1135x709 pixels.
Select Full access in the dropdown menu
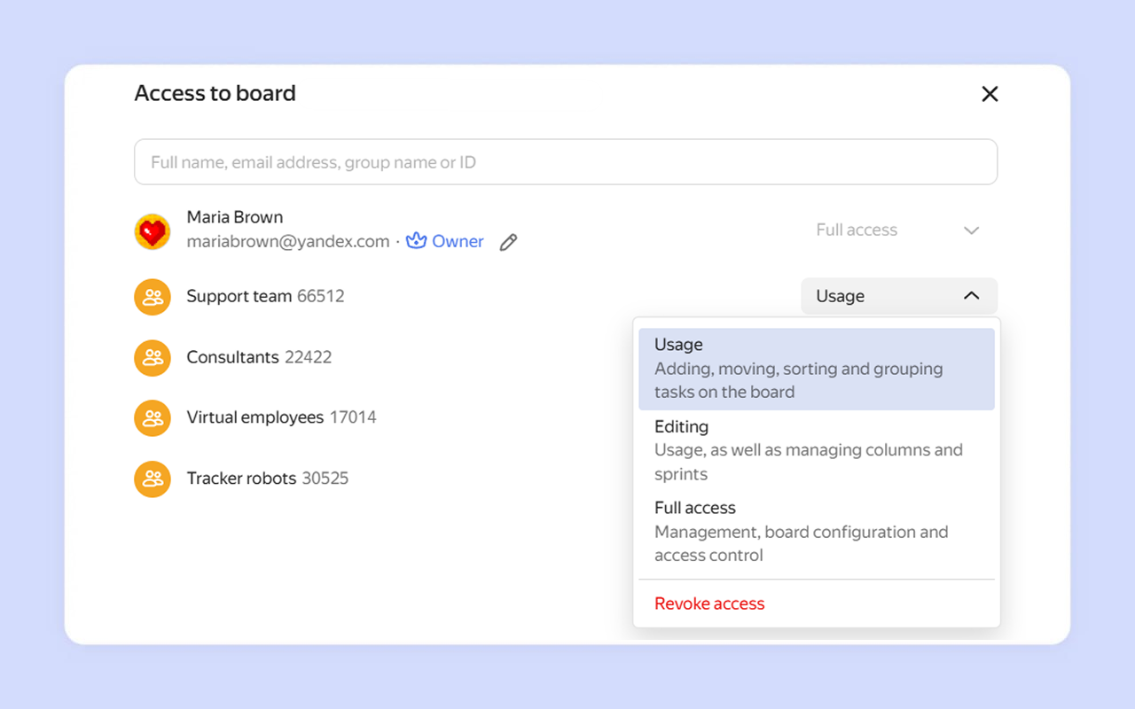click(816, 532)
